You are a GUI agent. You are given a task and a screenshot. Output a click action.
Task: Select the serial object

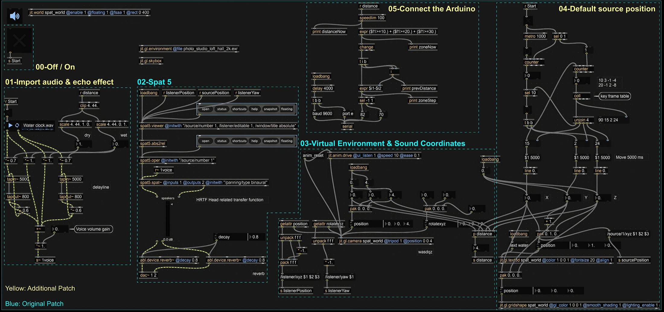coord(347,126)
